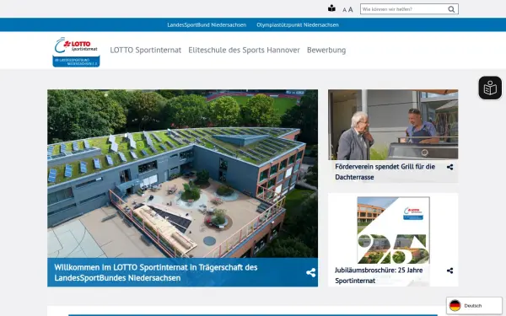Open the Deutsch language selector

click(x=474, y=305)
